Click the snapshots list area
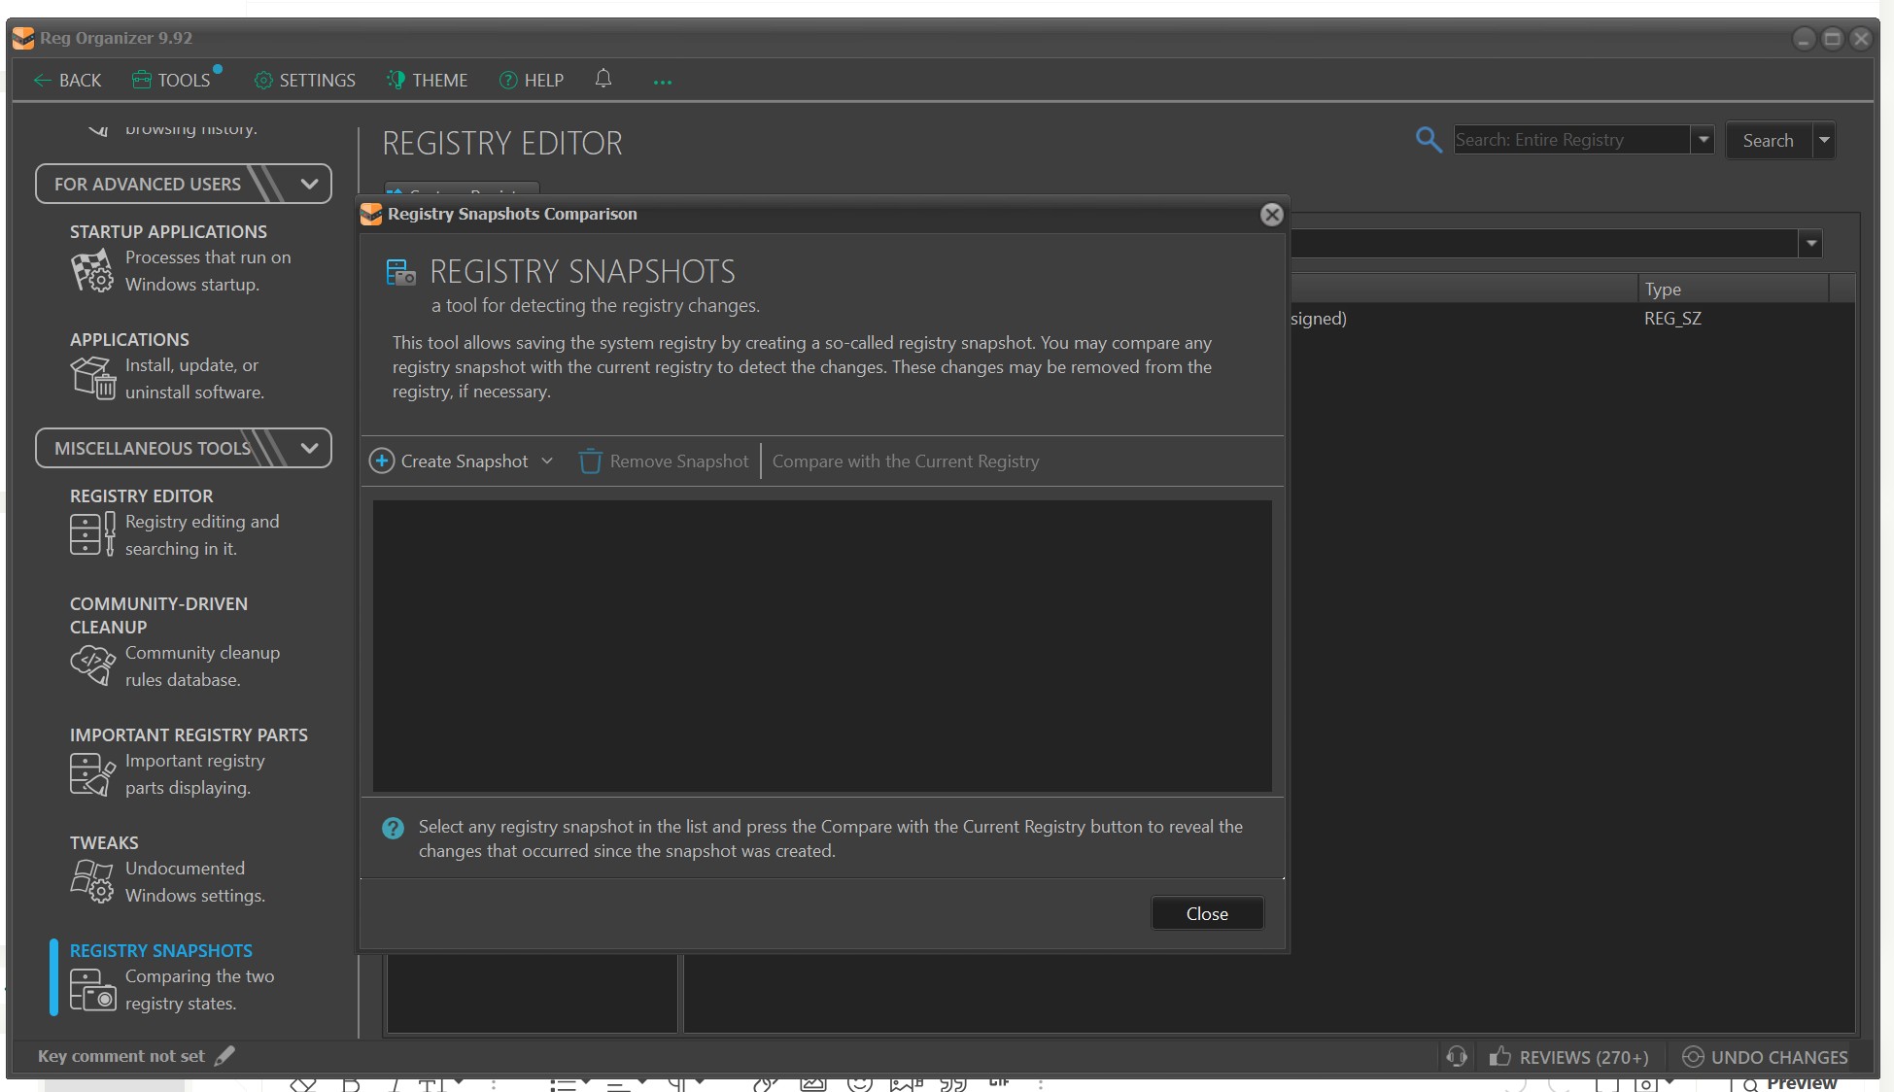This screenshot has width=1894, height=1092. coord(822,645)
